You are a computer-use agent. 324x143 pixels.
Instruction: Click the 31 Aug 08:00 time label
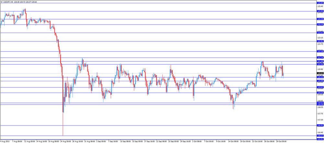[89, 142]
